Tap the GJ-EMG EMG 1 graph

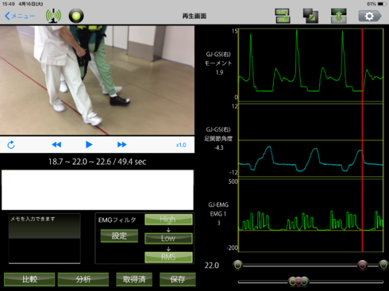click(311, 216)
